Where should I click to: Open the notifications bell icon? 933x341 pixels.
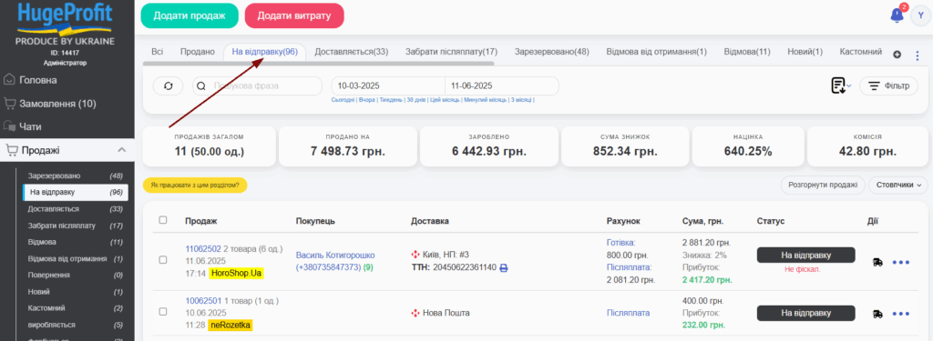tap(897, 16)
